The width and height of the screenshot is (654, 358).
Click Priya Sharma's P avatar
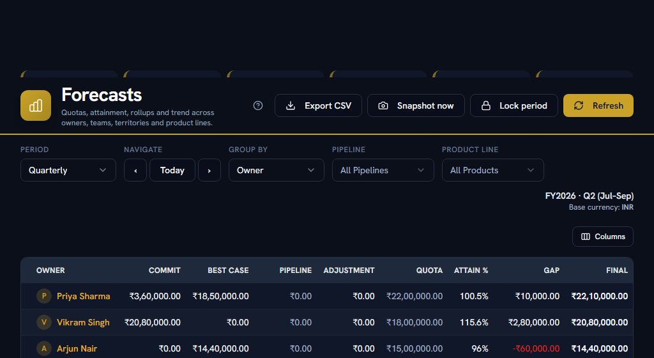coord(44,296)
